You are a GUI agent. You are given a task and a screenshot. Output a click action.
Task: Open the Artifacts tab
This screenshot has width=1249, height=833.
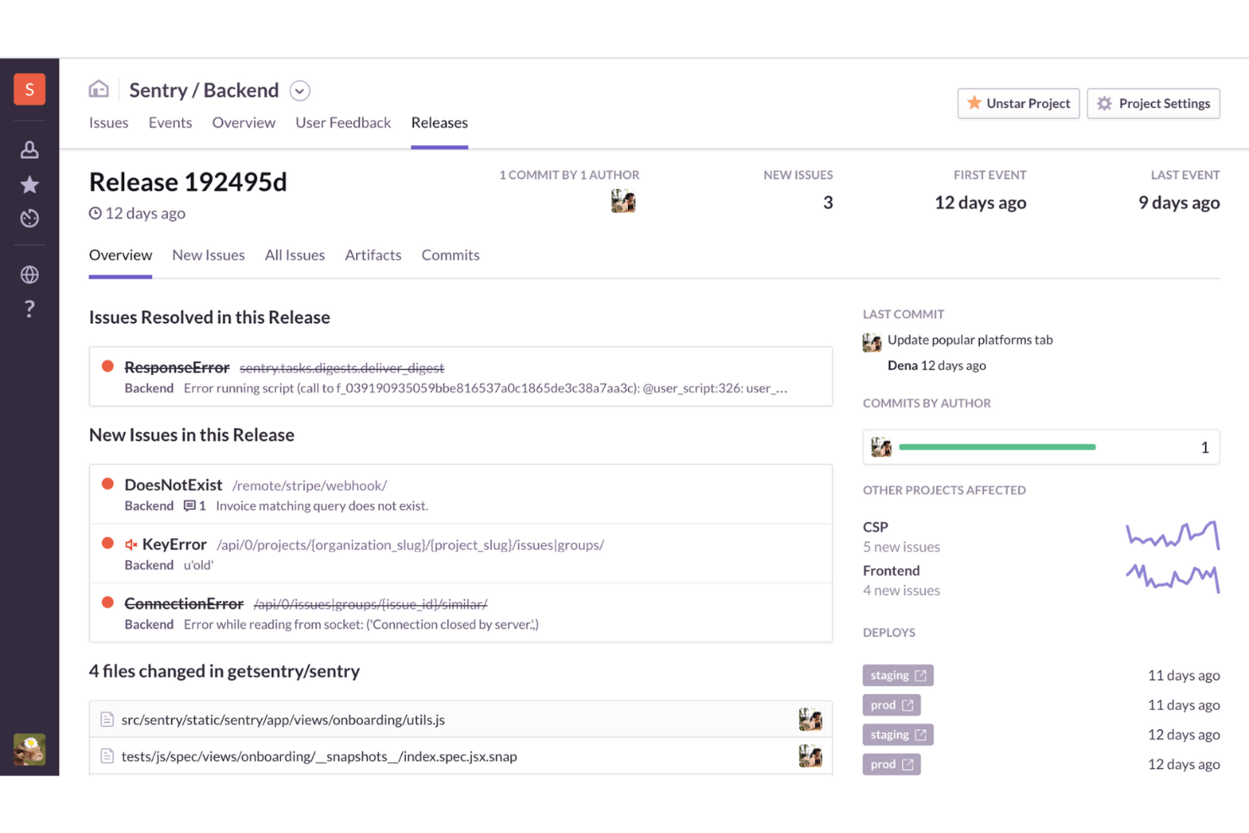click(373, 255)
